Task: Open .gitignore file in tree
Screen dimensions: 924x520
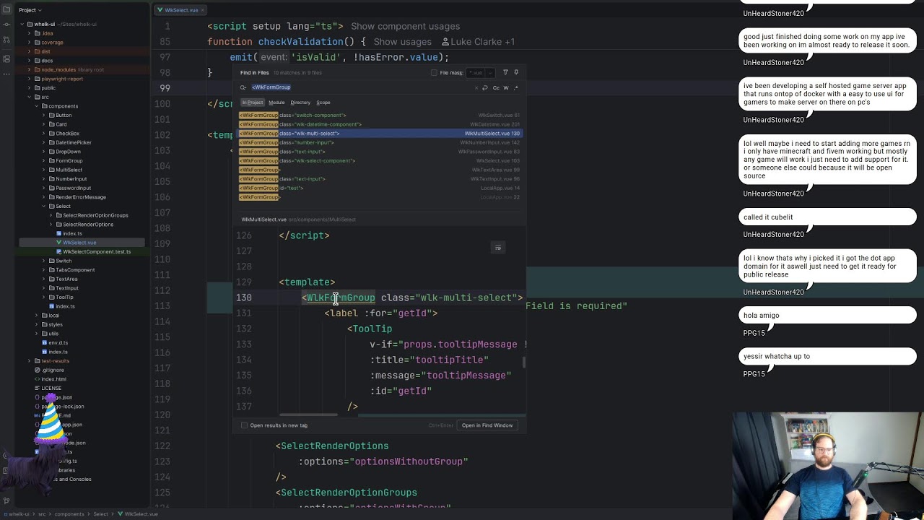Action: 53,370
